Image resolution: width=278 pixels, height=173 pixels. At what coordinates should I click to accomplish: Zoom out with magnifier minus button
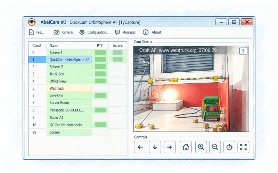tap(215, 147)
